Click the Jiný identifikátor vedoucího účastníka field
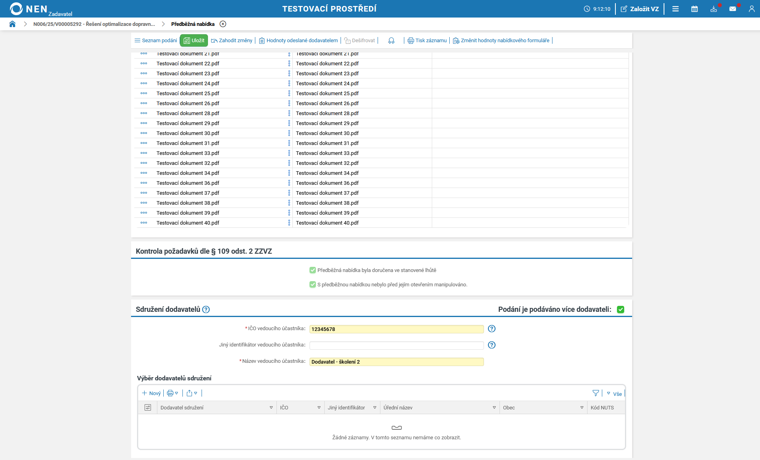The height and width of the screenshot is (460, 760). 396,345
